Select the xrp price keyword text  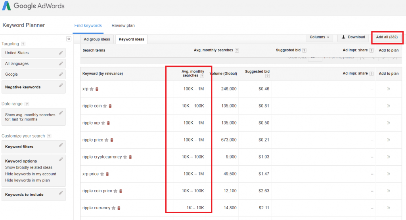pyautogui.click(x=90, y=174)
